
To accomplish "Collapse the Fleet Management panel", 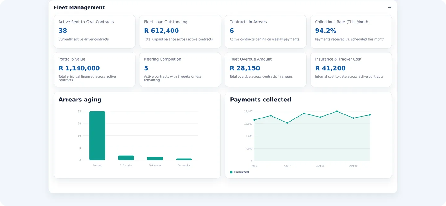I will (x=390, y=7).
